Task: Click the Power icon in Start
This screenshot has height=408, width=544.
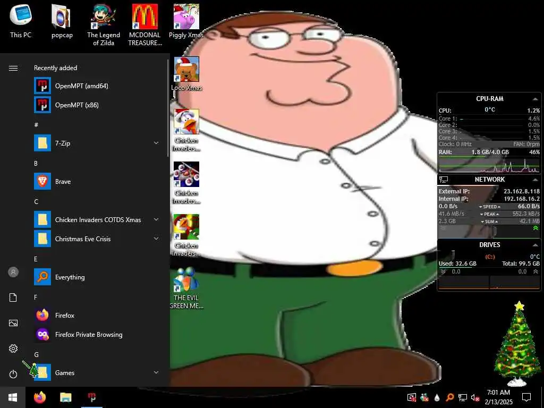Action: click(x=13, y=374)
